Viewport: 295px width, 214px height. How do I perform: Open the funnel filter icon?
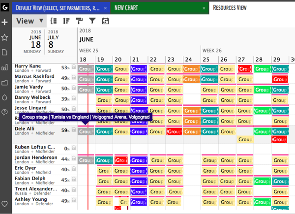pyautogui.click(x=92, y=21)
